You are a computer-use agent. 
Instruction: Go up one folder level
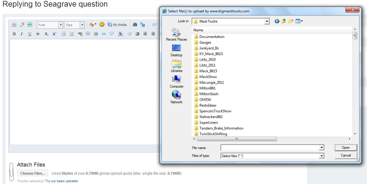[284, 21]
